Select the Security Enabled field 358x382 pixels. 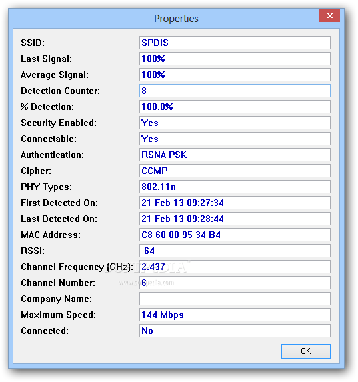click(x=235, y=123)
